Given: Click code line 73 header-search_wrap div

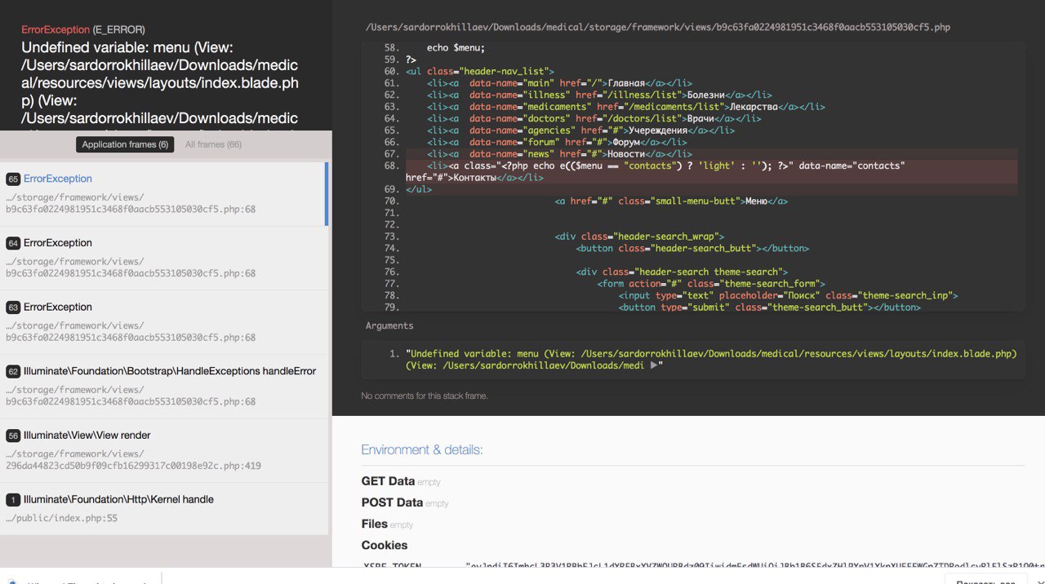Looking at the screenshot, I should [639, 237].
